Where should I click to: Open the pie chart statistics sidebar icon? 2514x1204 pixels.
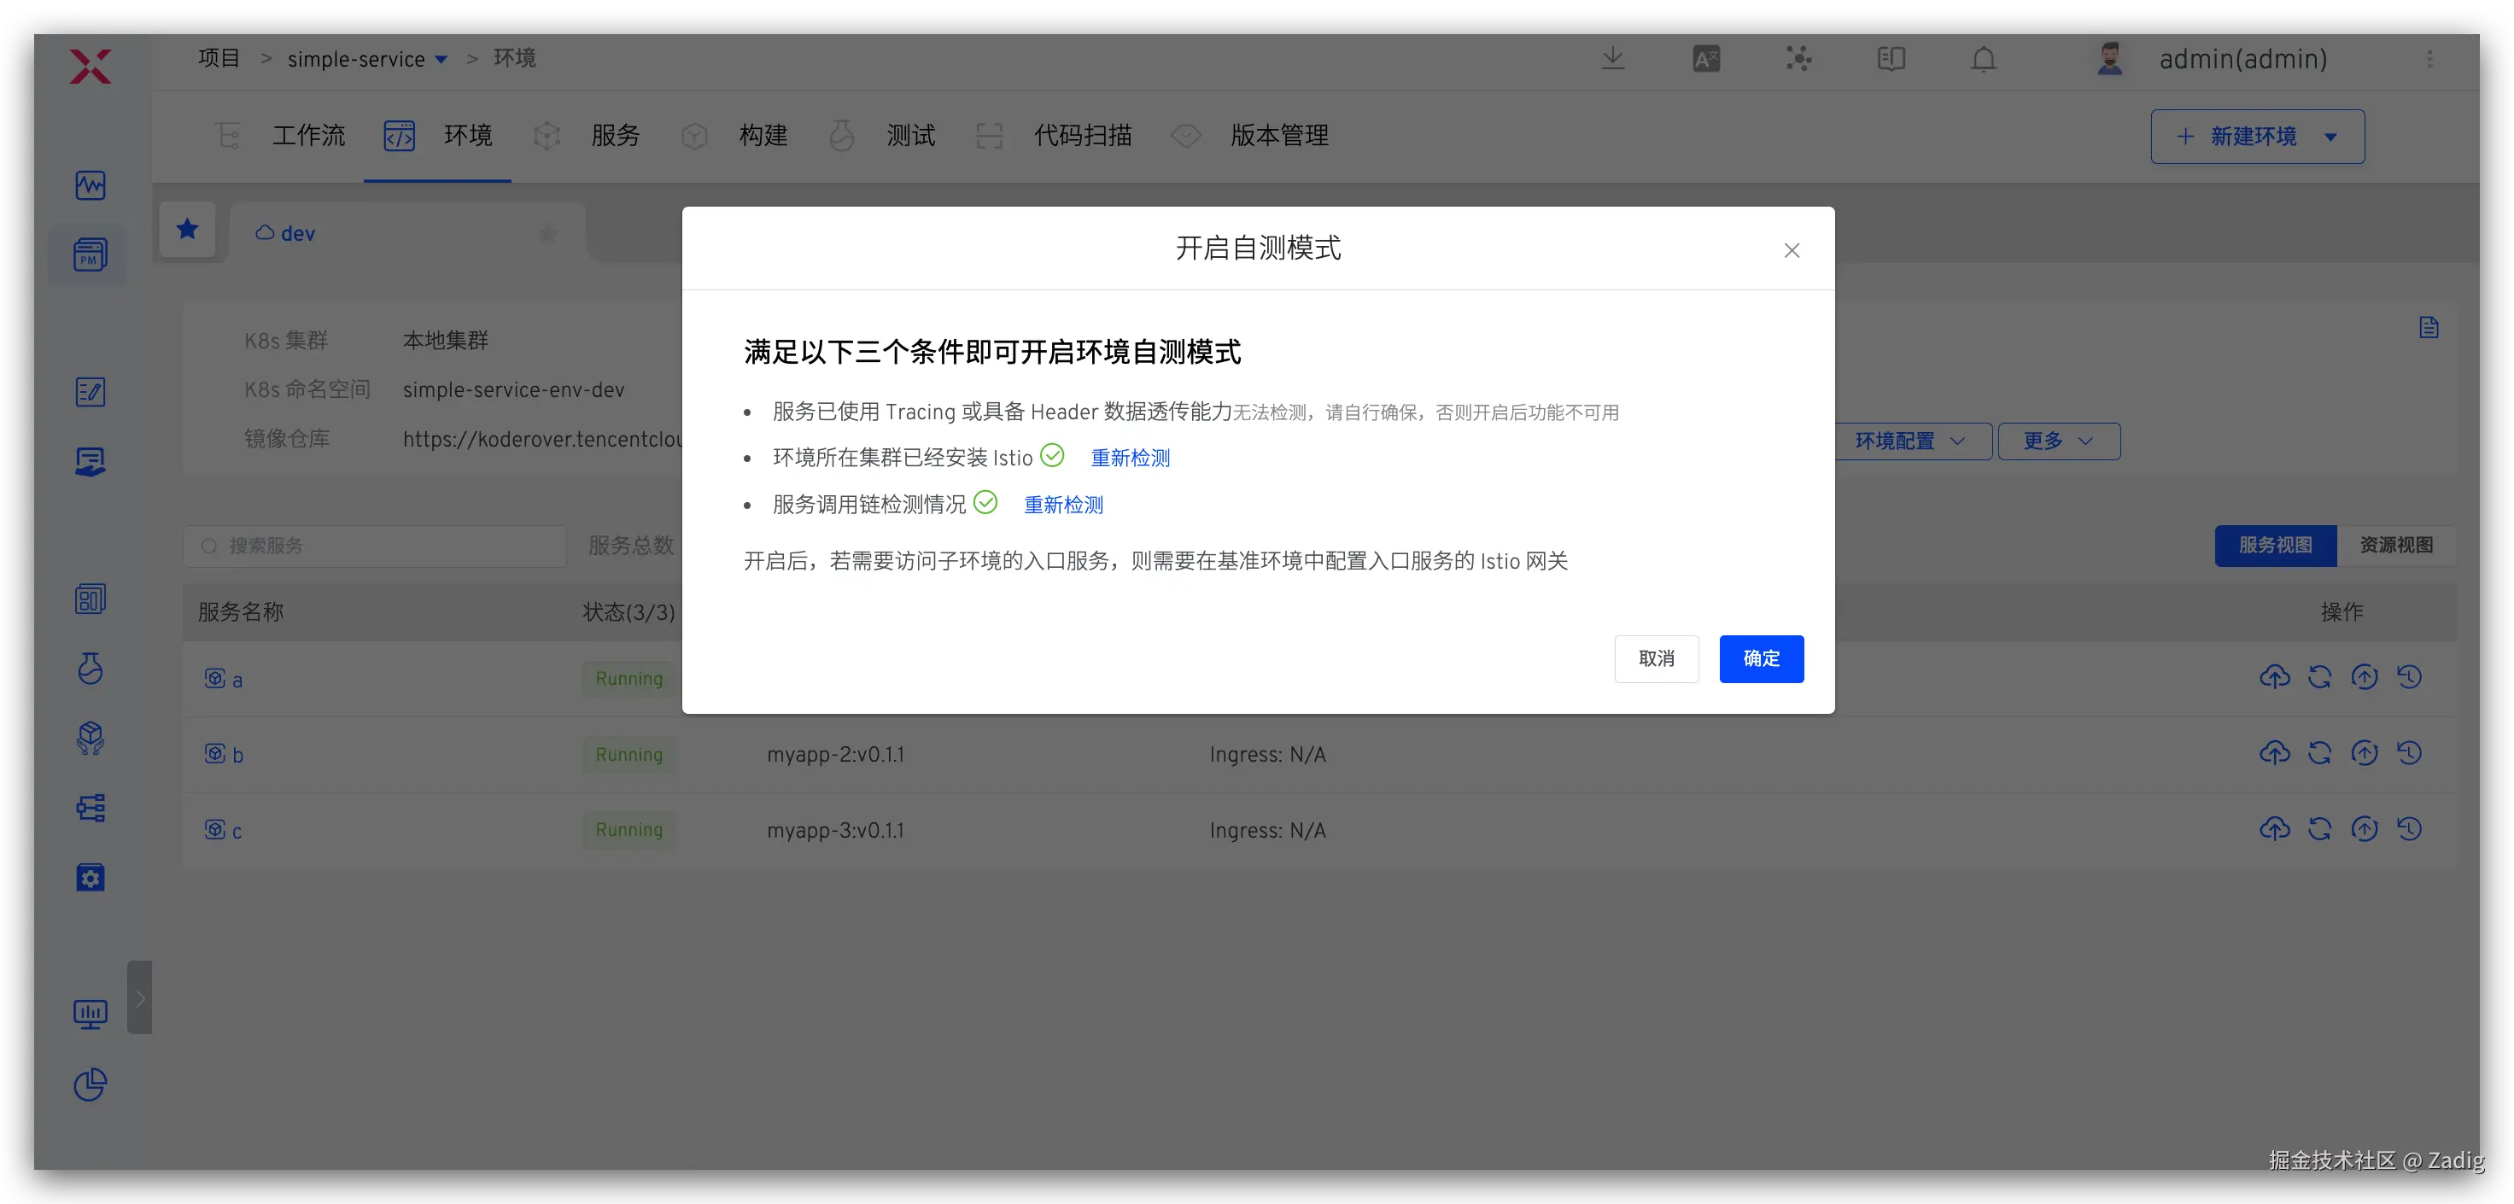coord(90,1084)
